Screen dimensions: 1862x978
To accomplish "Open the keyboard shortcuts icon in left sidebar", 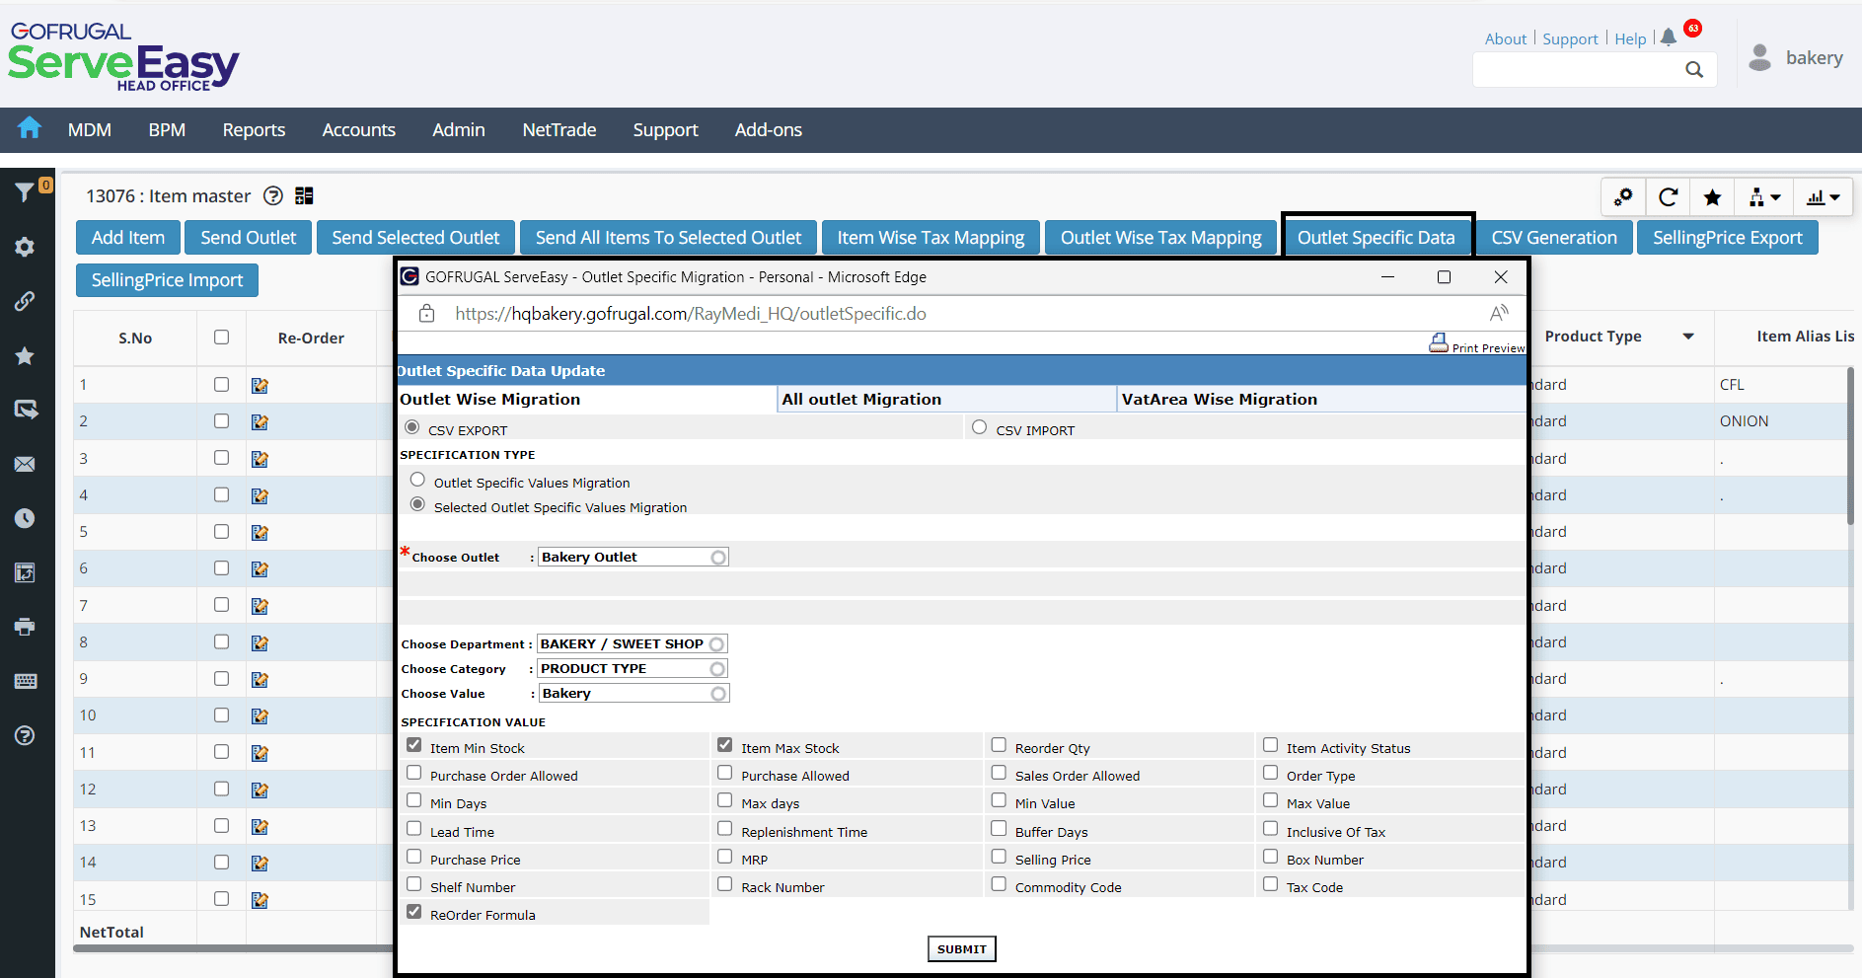I will pyautogui.click(x=25, y=681).
